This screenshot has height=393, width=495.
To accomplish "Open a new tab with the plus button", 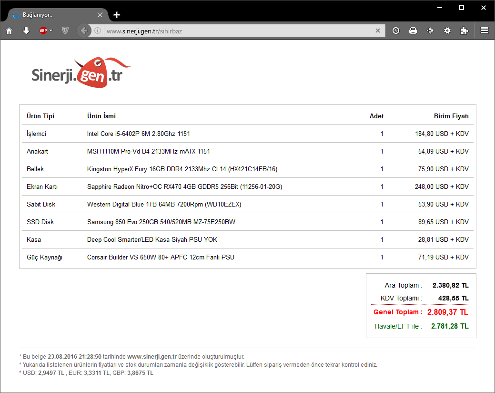I will 117,15.
